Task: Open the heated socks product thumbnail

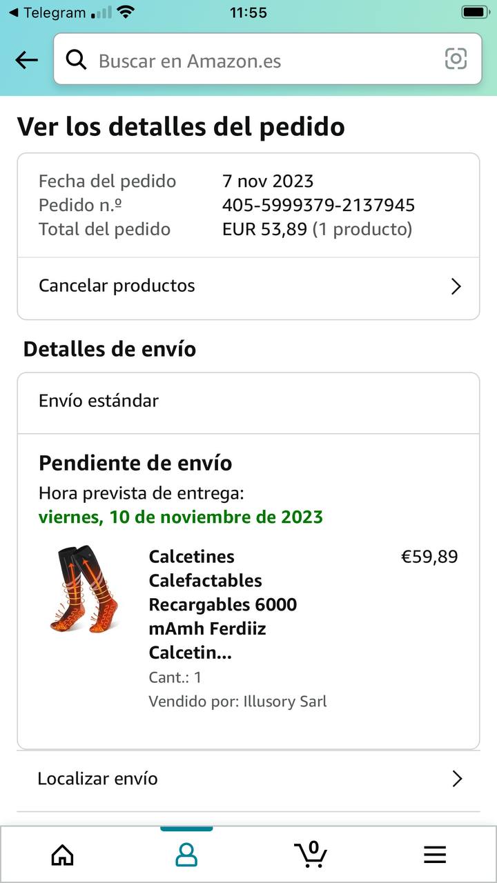Action: 84,589
